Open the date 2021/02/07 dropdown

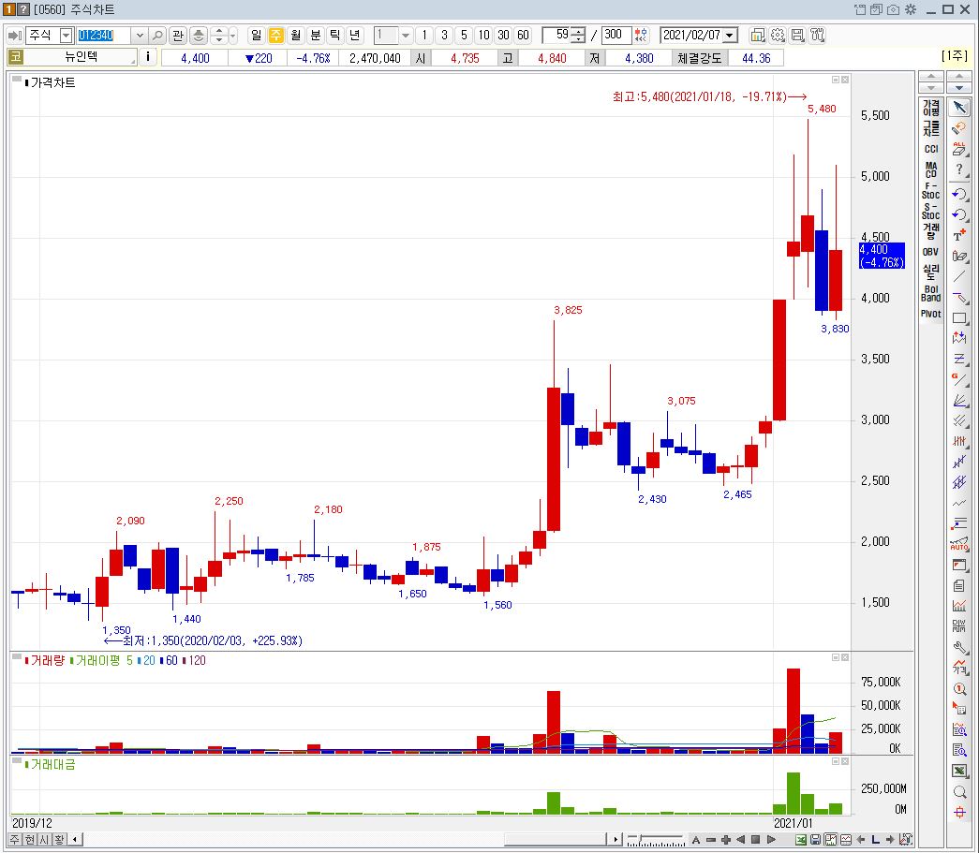coord(729,36)
